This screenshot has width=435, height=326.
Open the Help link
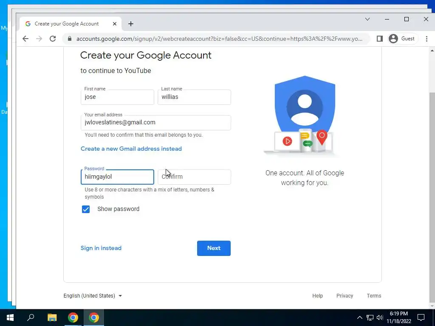click(317, 296)
